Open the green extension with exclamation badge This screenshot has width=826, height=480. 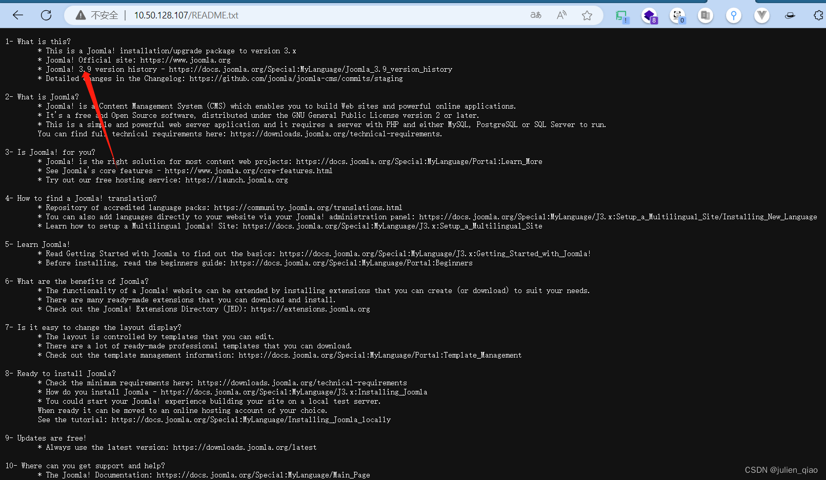(622, 16)
